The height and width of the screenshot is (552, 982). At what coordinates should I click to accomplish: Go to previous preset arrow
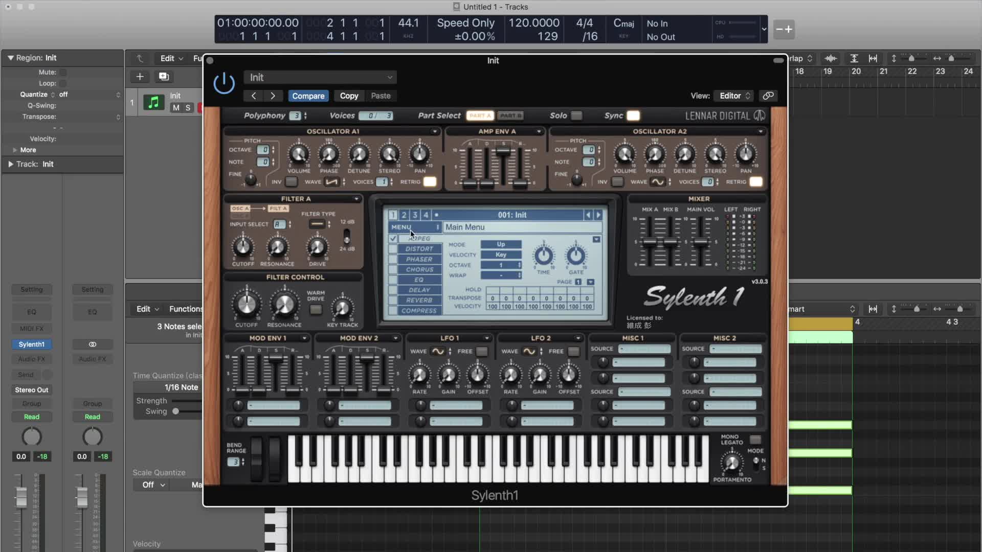click(254, 96)
